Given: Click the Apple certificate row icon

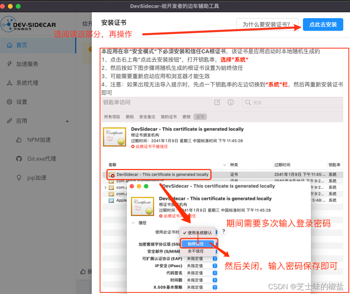Looking at the screenshot, I should pyautogui.click(x=111, y=200).
